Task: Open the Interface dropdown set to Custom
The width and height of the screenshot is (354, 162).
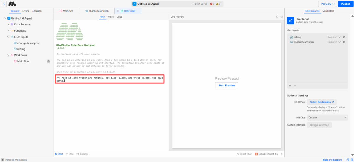Action: (x=327, y=118)
